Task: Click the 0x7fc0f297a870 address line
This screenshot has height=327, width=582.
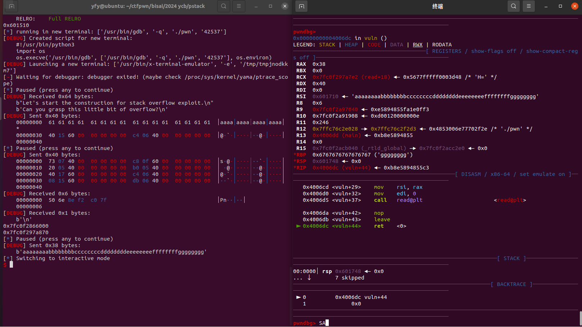Action: [26, 232]
